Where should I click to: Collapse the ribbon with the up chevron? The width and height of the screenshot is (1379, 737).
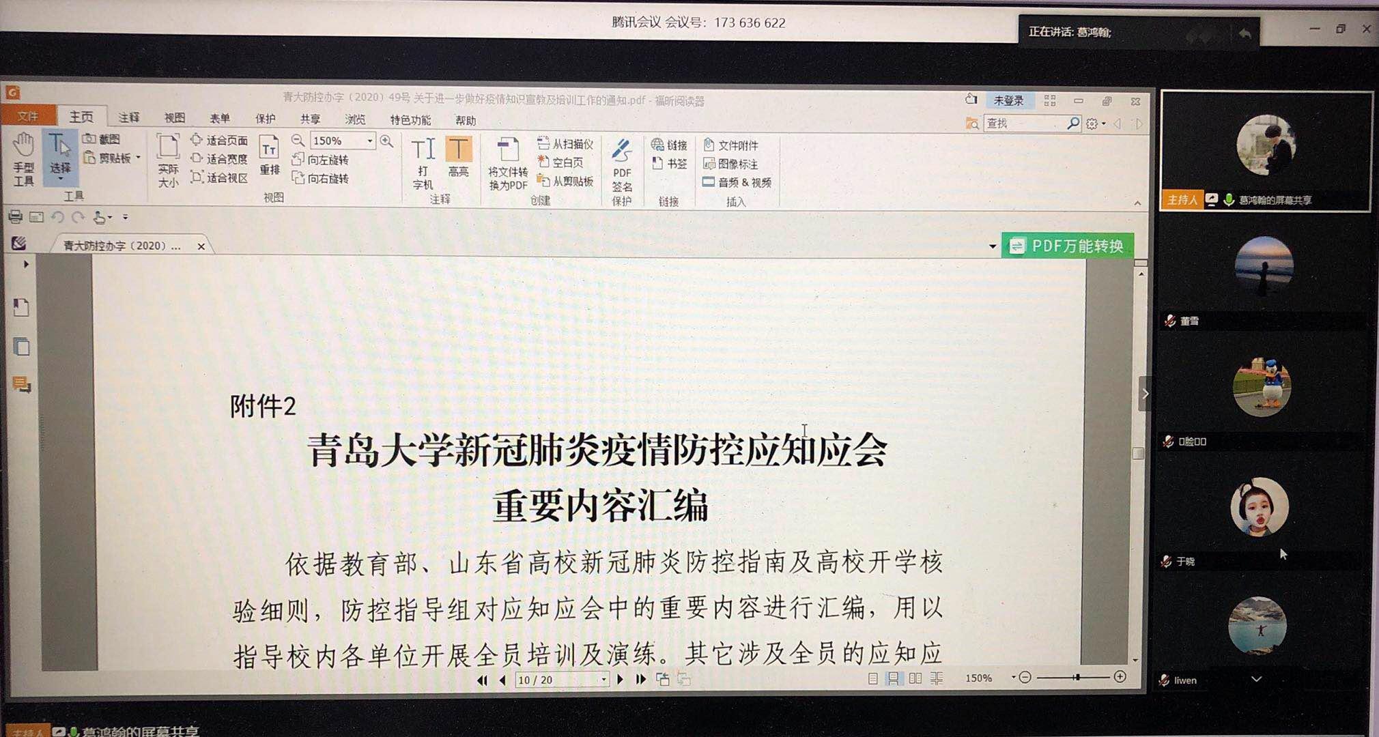[1137, 203]
